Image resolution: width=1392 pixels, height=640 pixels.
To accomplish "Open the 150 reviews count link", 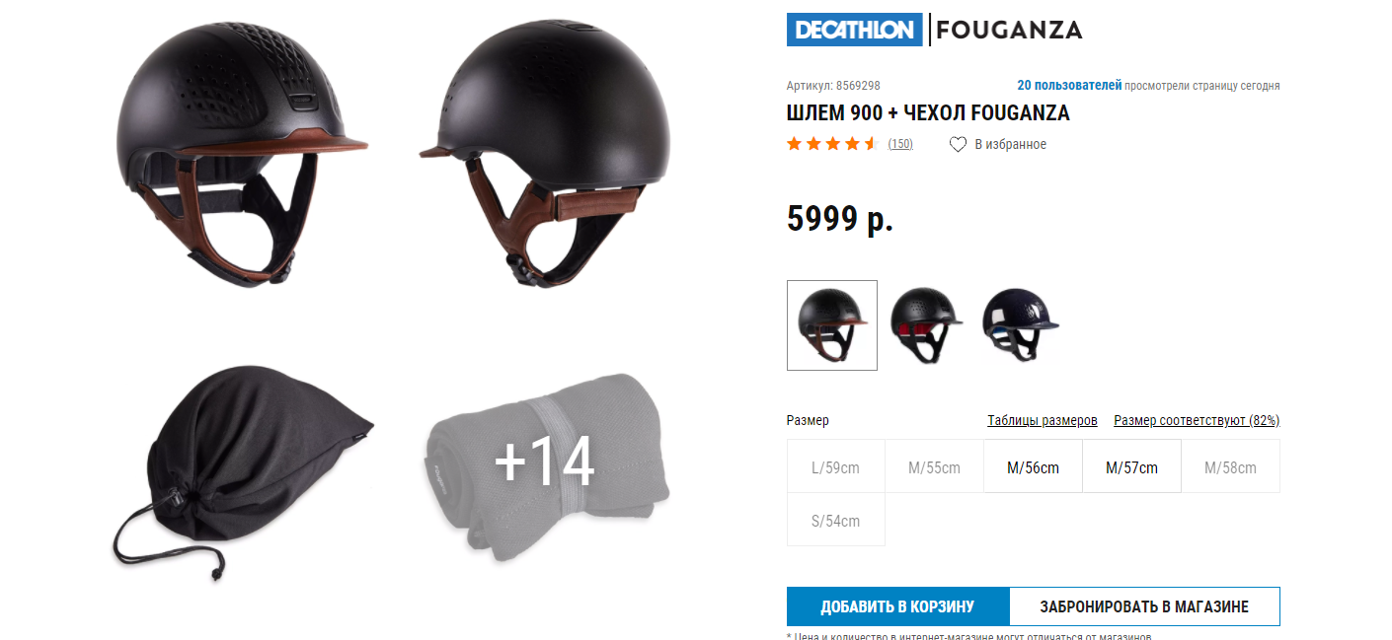I will (x=900, y=144).
